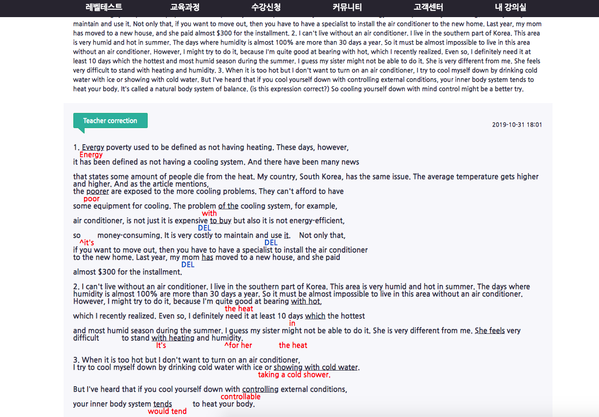Click the blue DEL below "my mom has"
The height and width of the screenshot is (417, 599).
tap(188, 264)
